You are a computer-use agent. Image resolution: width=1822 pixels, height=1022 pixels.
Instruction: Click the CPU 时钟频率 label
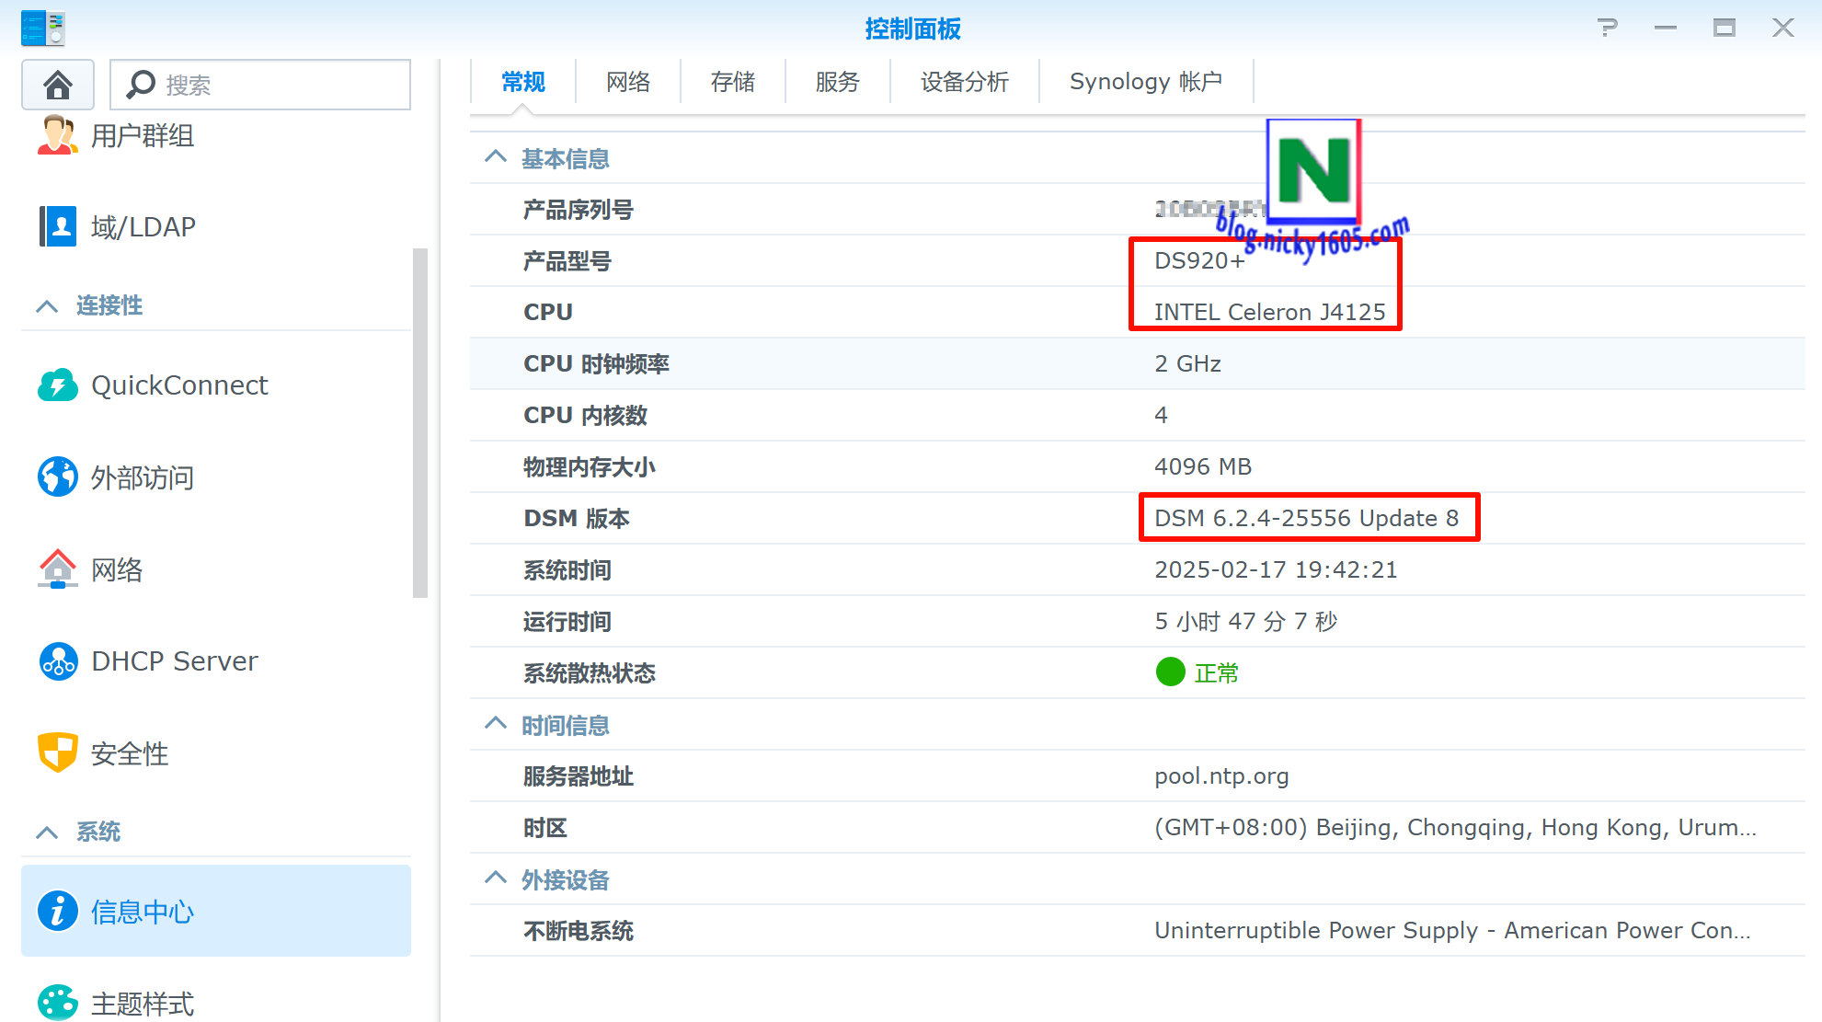coord(596,363)
